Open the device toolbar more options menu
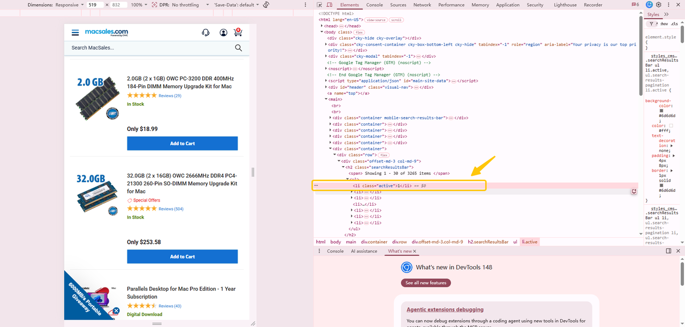 pyautogui.click(x=306, y=5)
